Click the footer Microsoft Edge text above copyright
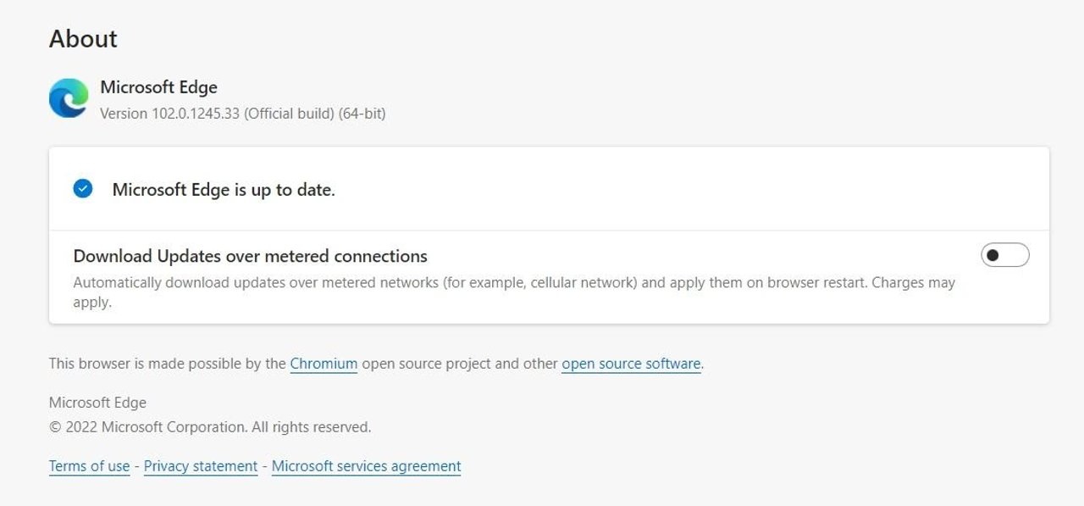1084x506 pixels. click(97, 403)
